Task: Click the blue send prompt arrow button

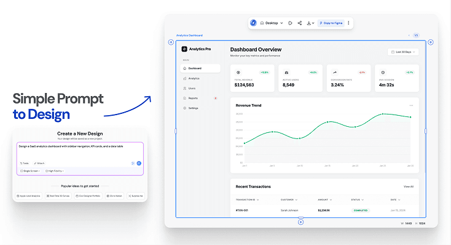Action: [139, 164]
